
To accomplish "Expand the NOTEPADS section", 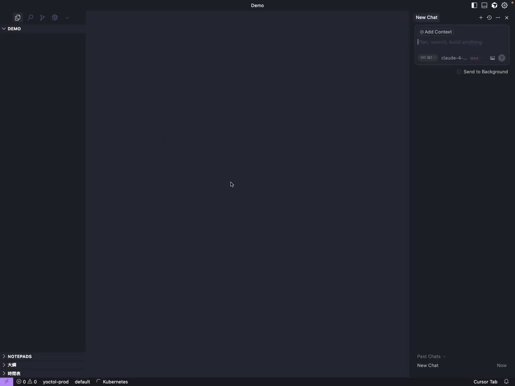I will tap(19, 356).
